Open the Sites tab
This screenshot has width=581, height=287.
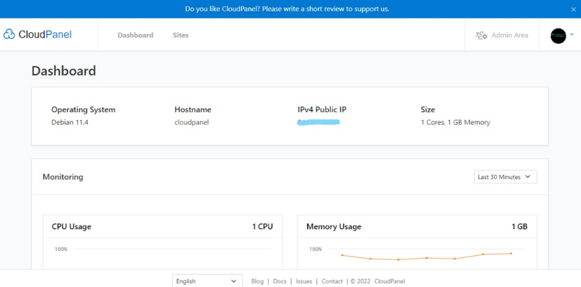click(x=180, y=35)
